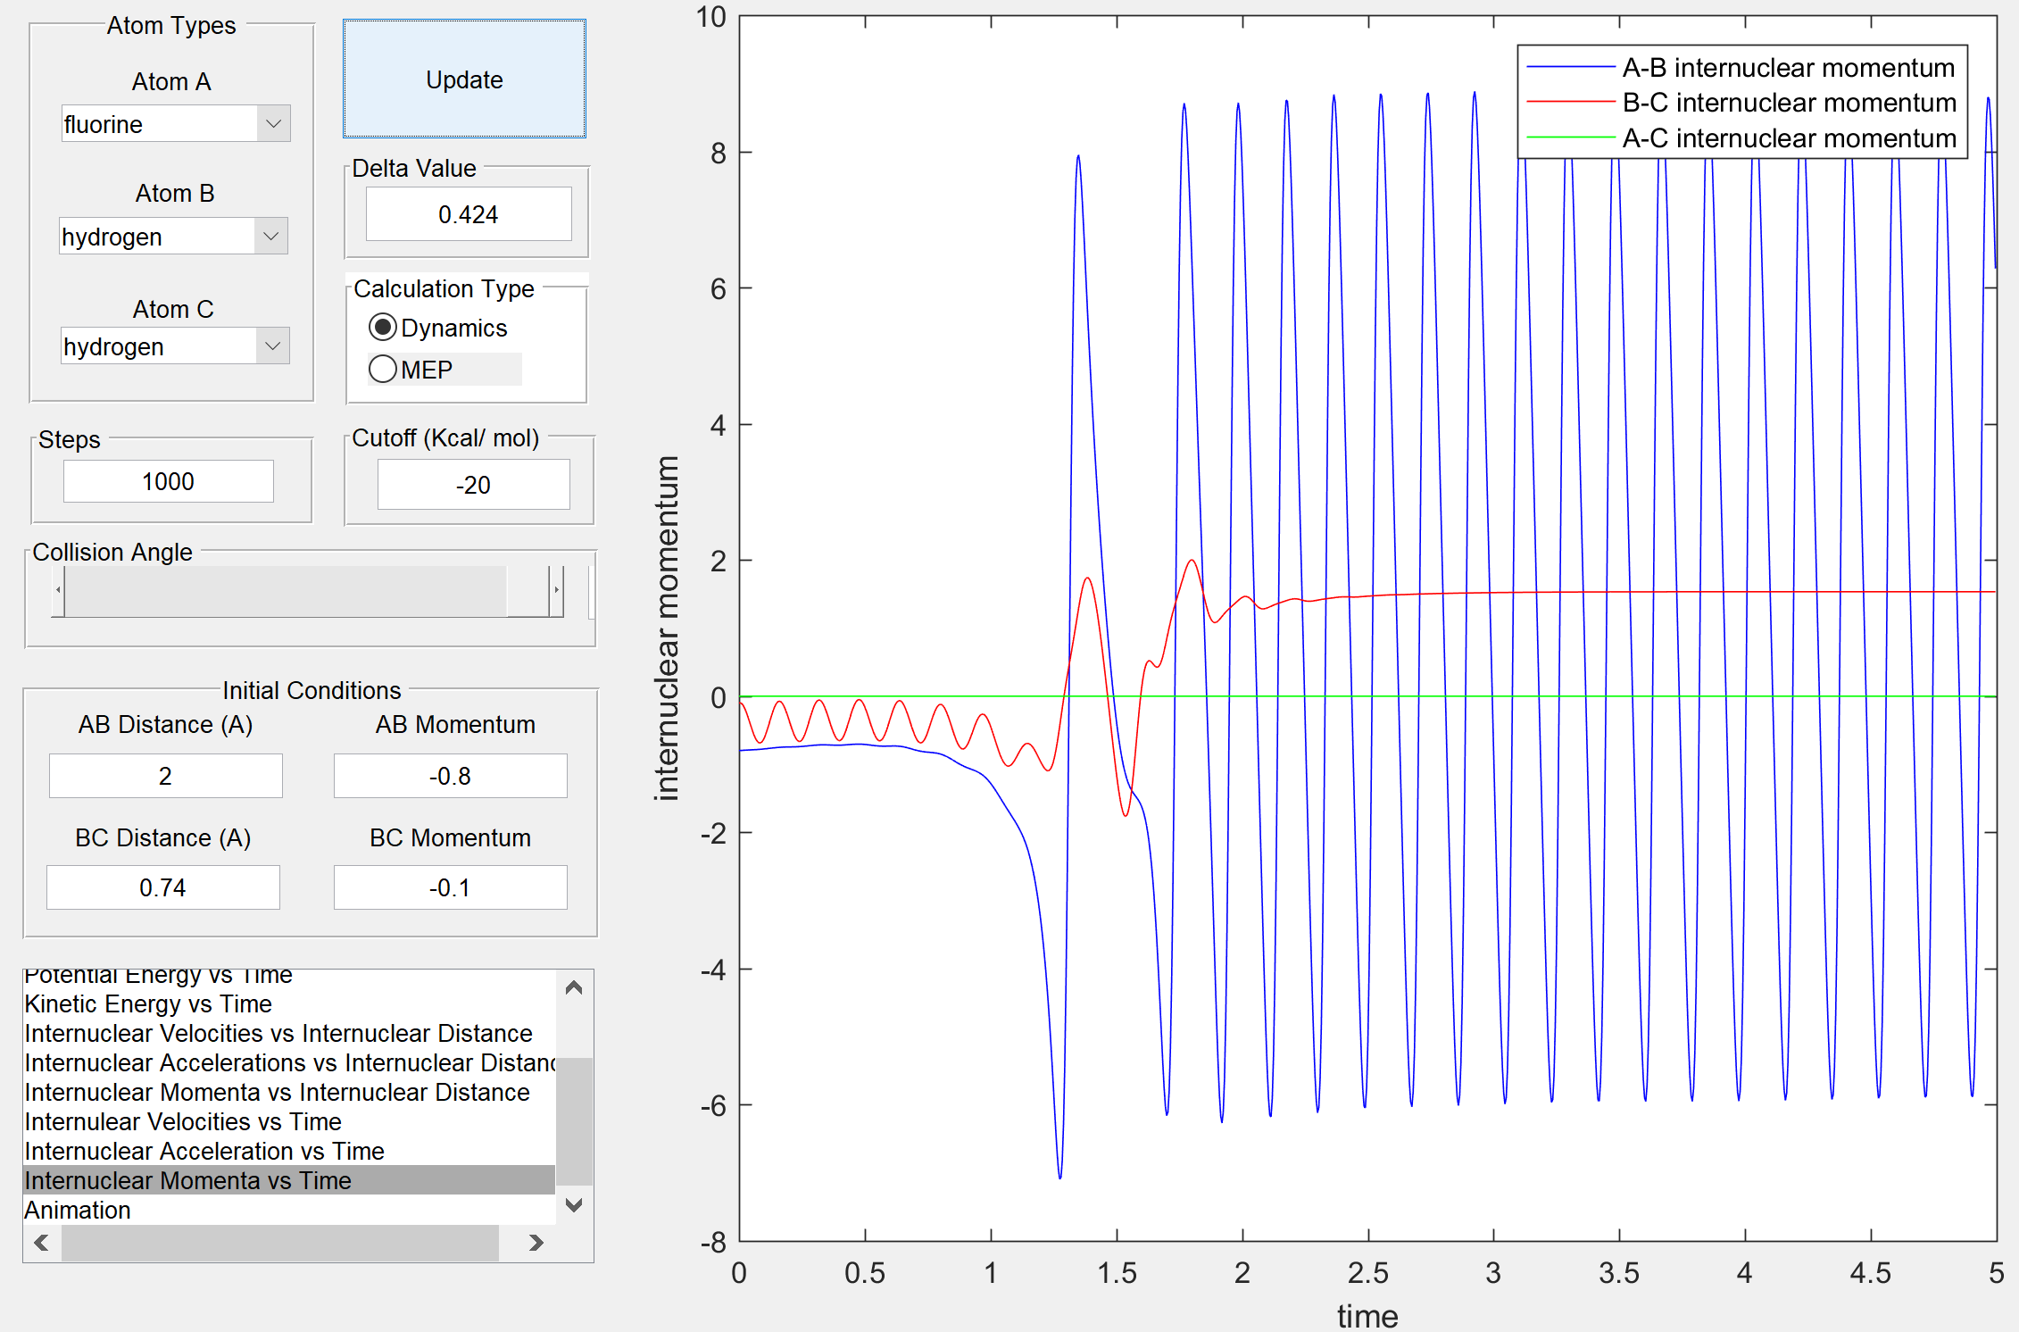Select Kinetic Energy vs Time plot
The width and height of the screenshot is (2019, 1332).
(148, 1004)
